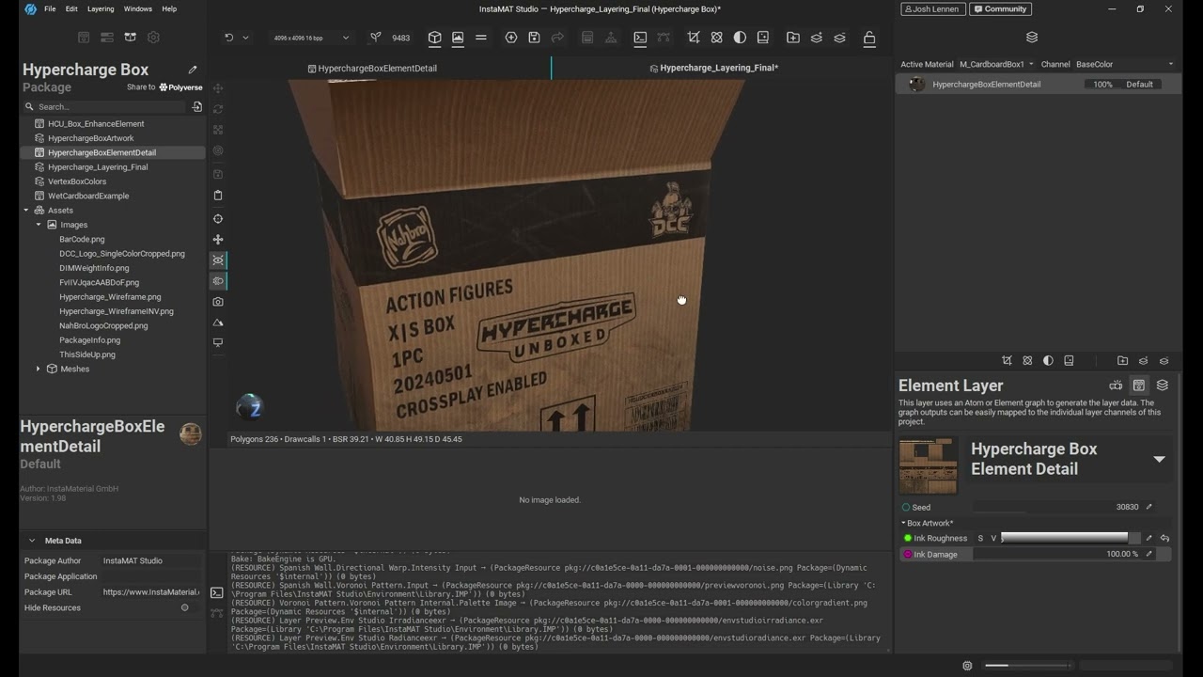1203x677 pixels.
Task: Open the Channel BaseColor dropdown
Action: [1125, 64]
